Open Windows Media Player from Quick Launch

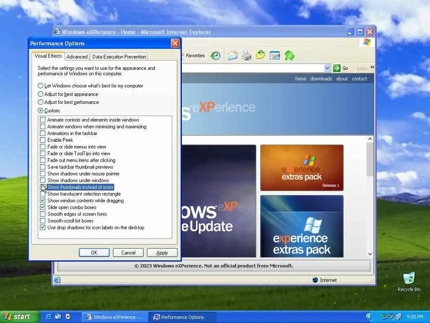pos(68,317)
